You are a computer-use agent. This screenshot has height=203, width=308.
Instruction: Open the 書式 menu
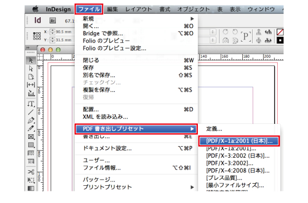click(x=164, y=9)
